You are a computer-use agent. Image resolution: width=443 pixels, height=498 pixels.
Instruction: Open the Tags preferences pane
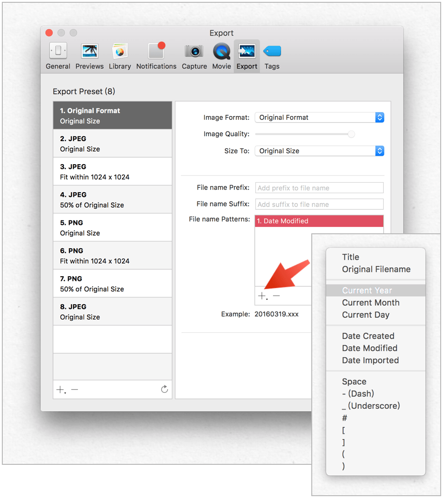click(x=272, y=56)
